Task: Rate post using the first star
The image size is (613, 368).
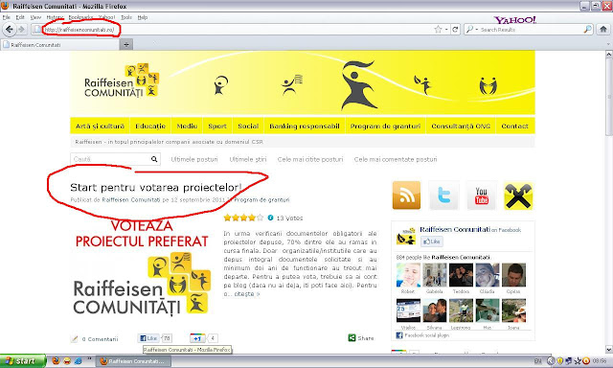Action: coord(227,218)
